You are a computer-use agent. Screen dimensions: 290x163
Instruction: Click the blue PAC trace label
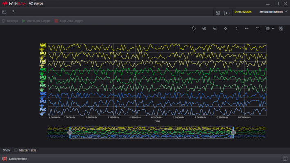tap(43, 109)
